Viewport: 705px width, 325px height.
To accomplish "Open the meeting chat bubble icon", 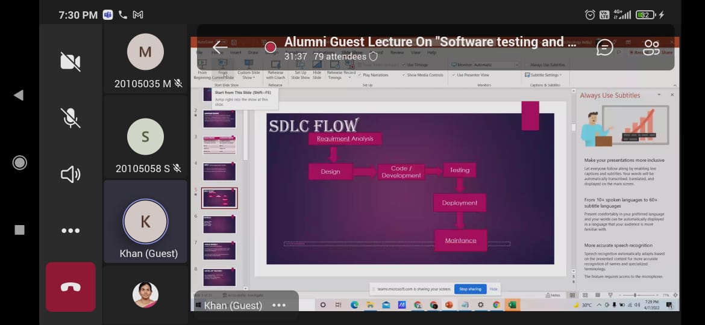I will [604, 48].
